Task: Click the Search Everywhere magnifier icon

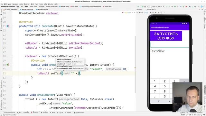Action: click(x=199, y=6)
